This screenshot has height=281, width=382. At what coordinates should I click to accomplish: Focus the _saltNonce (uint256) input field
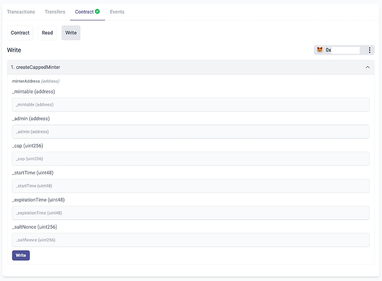[190, 240]
